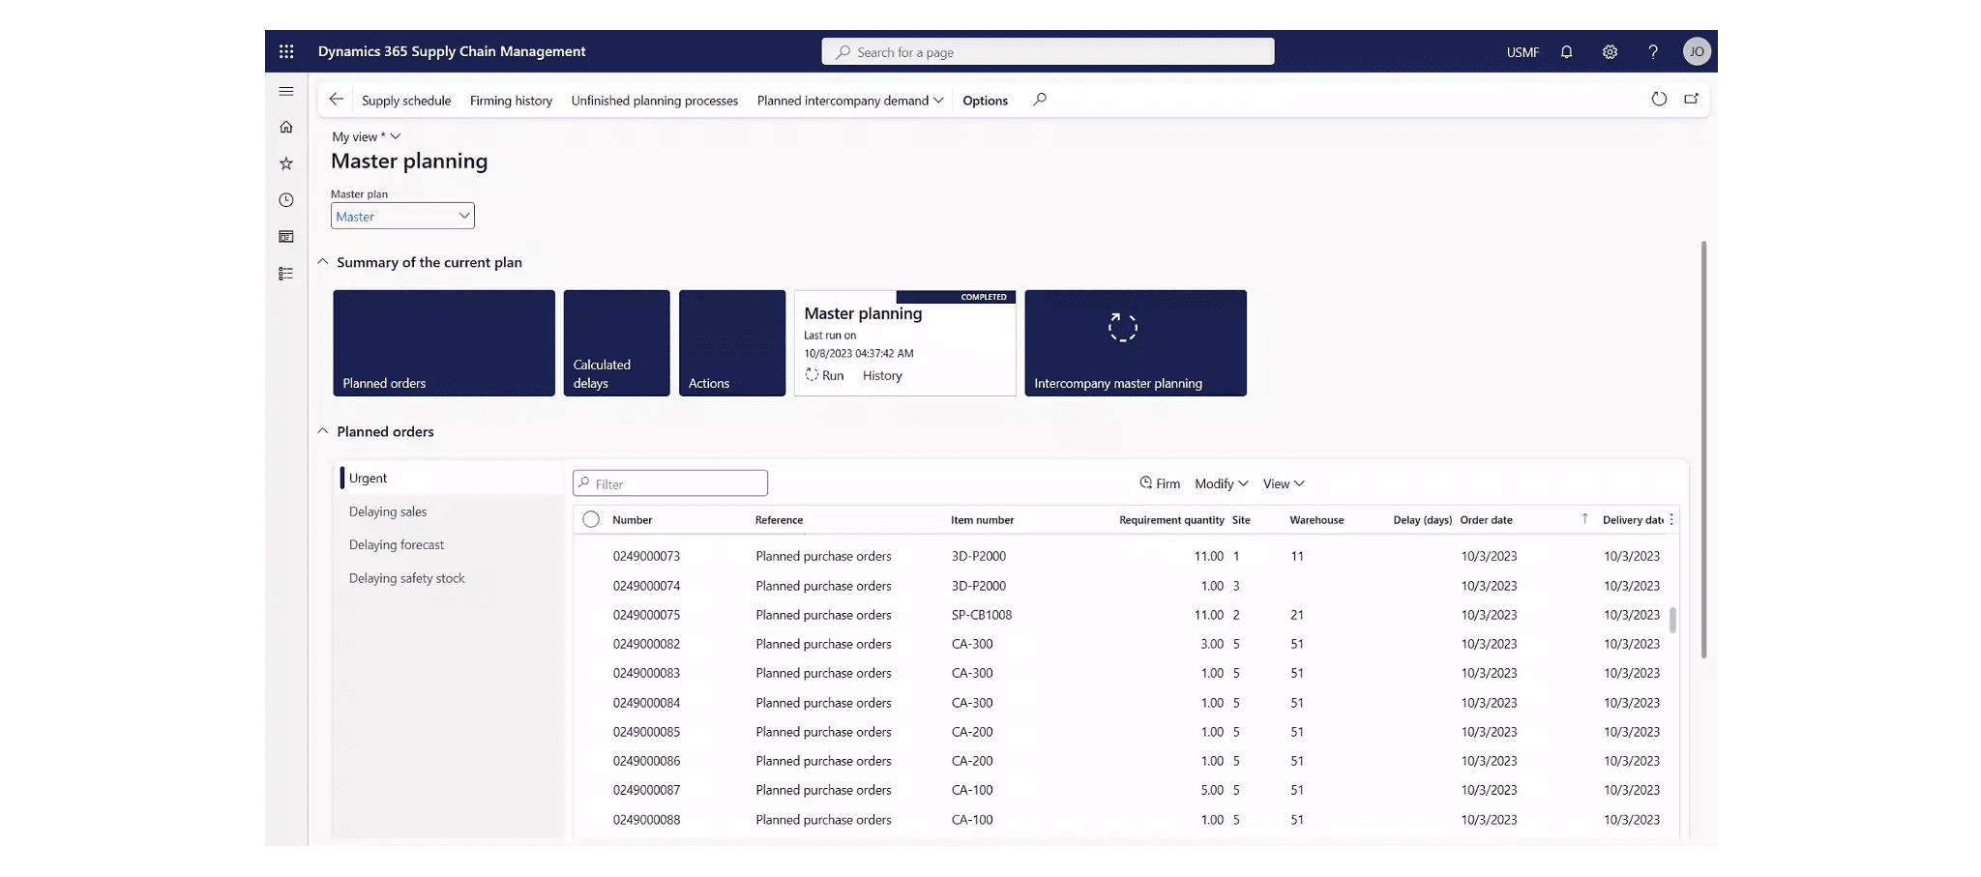
Task: Open the notifications bell
Action: [1566, 52]
